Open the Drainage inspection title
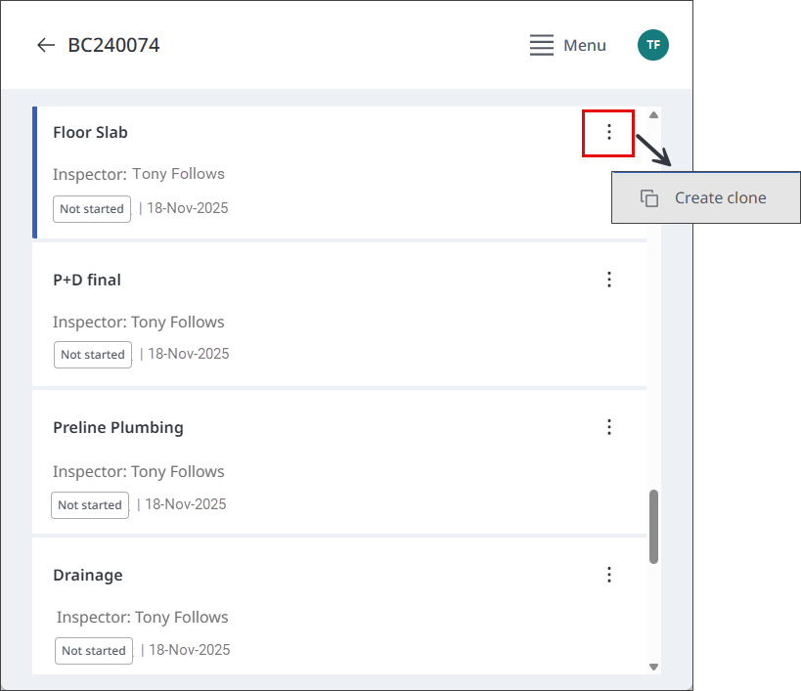801x691 pixels. tap(88, 575)
